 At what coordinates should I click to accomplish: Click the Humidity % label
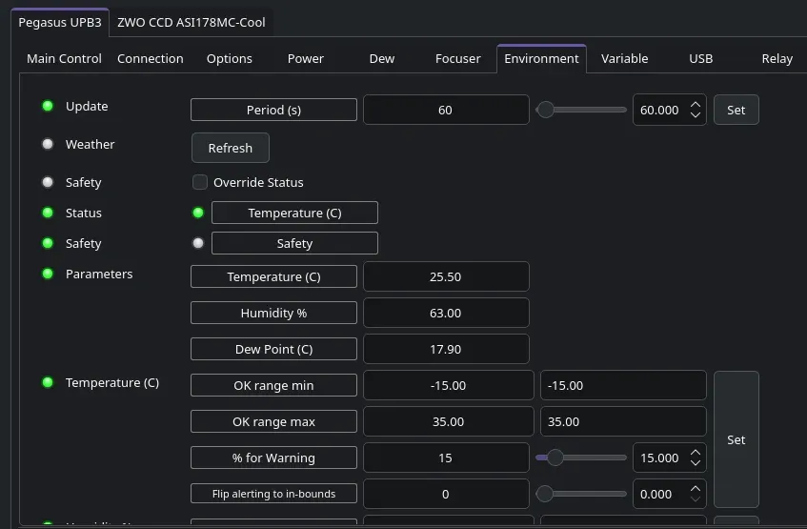pyautogui.click(x=273, y=313)
